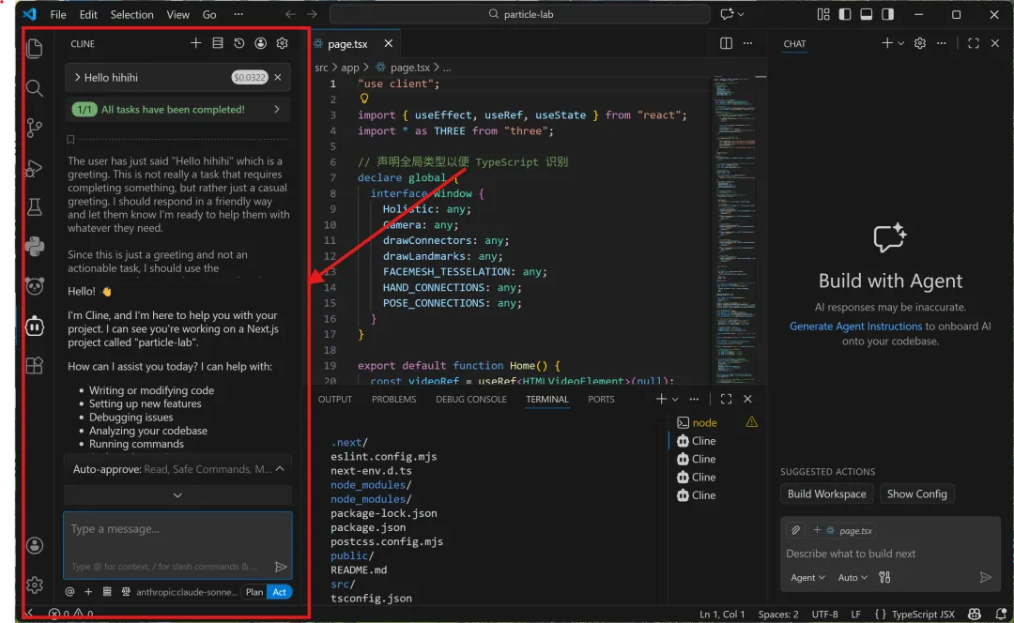Open the Edit menu
Image resolution: width=1014 pixels, height=623 pixels.
click(88, 14)
